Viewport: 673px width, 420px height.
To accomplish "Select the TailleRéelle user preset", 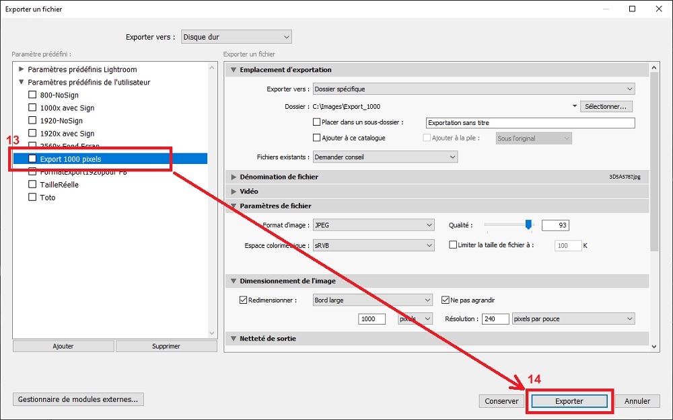I will [59, 185].
